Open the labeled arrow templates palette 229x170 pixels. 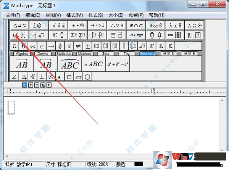136,35
